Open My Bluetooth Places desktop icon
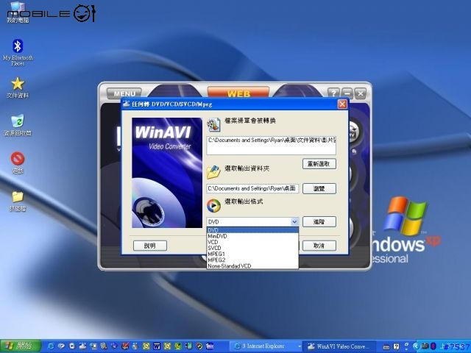The width and height of the screenshot is (471, 353). (18, 52)
